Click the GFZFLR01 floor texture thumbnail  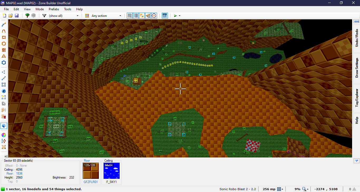click(x=91, y=171)
